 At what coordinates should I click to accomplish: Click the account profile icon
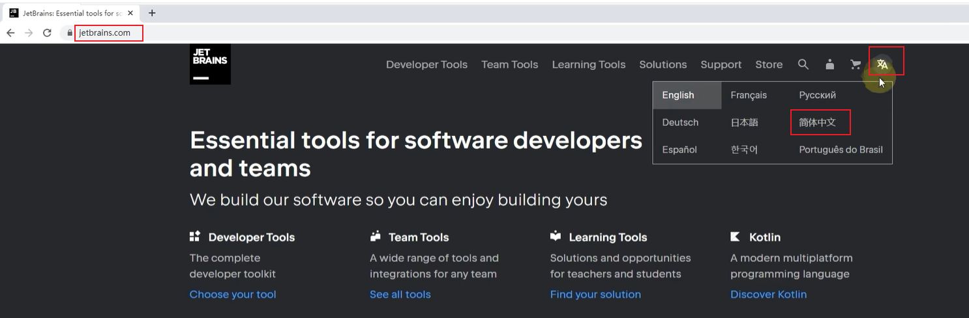point(829,64)
